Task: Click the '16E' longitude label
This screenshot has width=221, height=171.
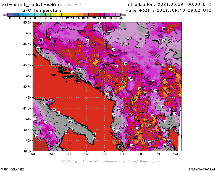Action: [x=51, y=154]
